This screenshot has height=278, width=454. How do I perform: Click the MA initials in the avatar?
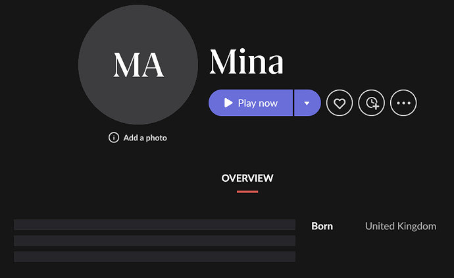[138, 65]
